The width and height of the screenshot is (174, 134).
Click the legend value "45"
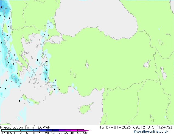[78, 133]
